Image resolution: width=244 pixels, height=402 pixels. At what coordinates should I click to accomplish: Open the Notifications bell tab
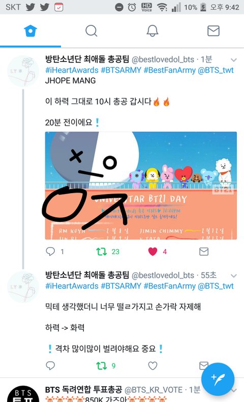coord(152,31)
